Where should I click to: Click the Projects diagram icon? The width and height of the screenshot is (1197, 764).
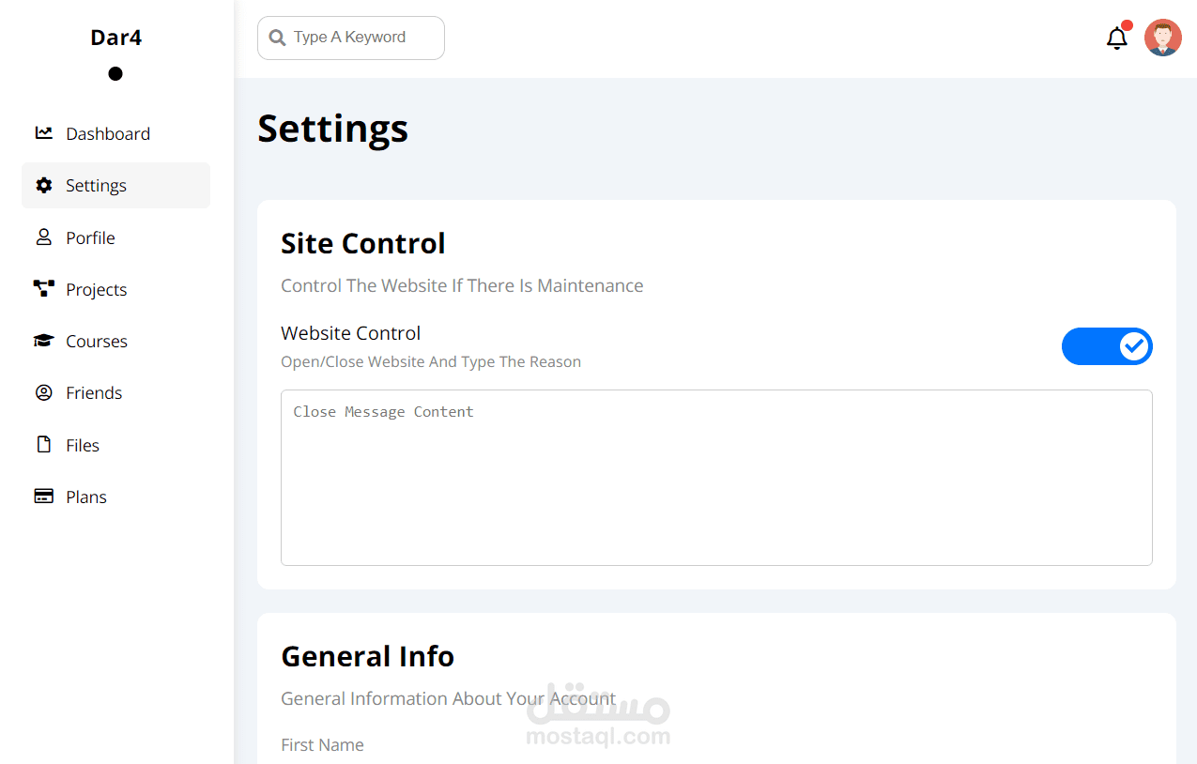pos(43,289)
